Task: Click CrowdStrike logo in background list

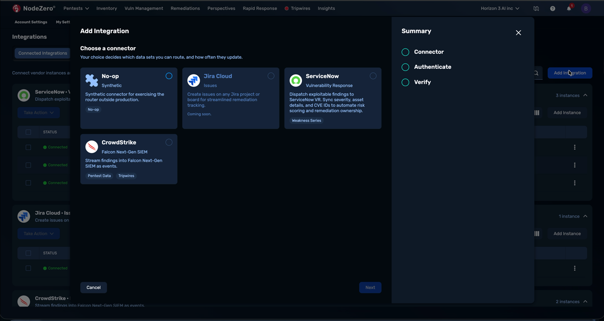Action: 24,301
